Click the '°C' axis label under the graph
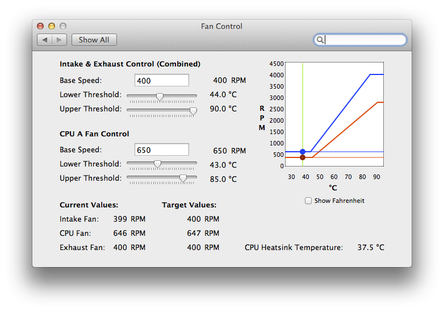This screenshot has width=444, height=312. (333, 188)
